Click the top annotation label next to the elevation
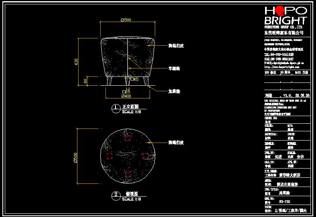The image size is (316, 217). point(176,46)
